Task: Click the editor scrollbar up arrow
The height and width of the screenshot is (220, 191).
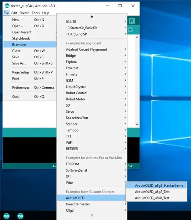Action: (137, 37)
